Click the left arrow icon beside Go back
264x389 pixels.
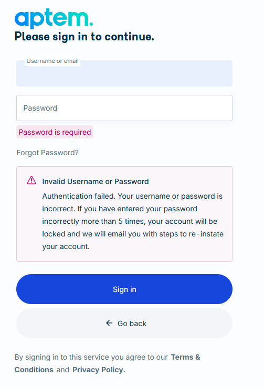[109, 323]
